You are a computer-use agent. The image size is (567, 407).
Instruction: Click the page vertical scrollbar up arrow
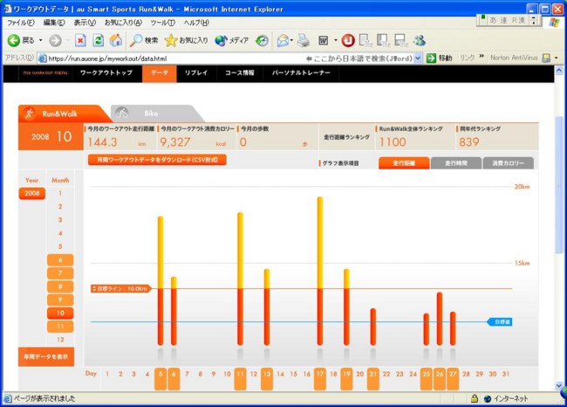559,70
